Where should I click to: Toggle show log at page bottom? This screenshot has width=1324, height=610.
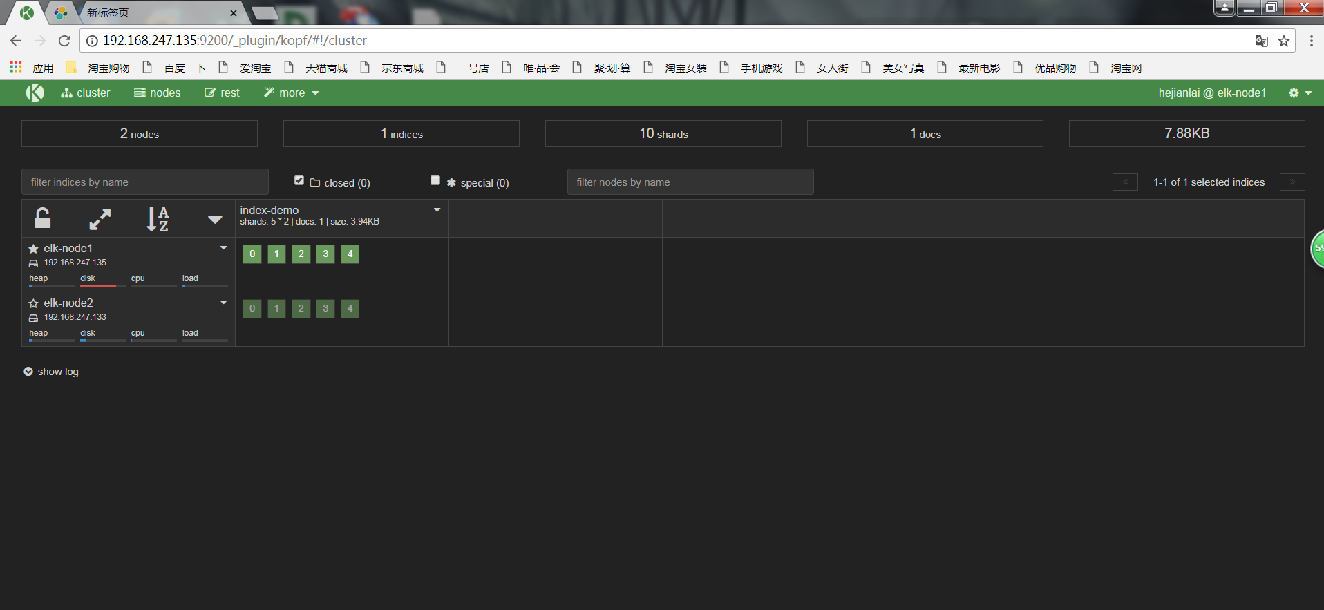51,372
